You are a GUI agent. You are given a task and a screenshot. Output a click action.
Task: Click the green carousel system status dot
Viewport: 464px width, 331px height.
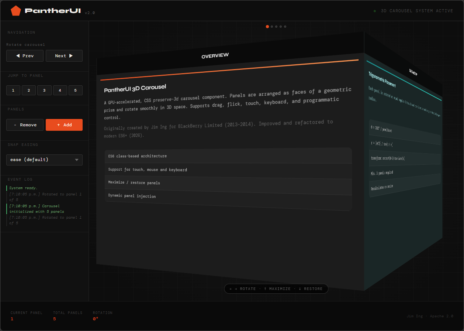375,11
